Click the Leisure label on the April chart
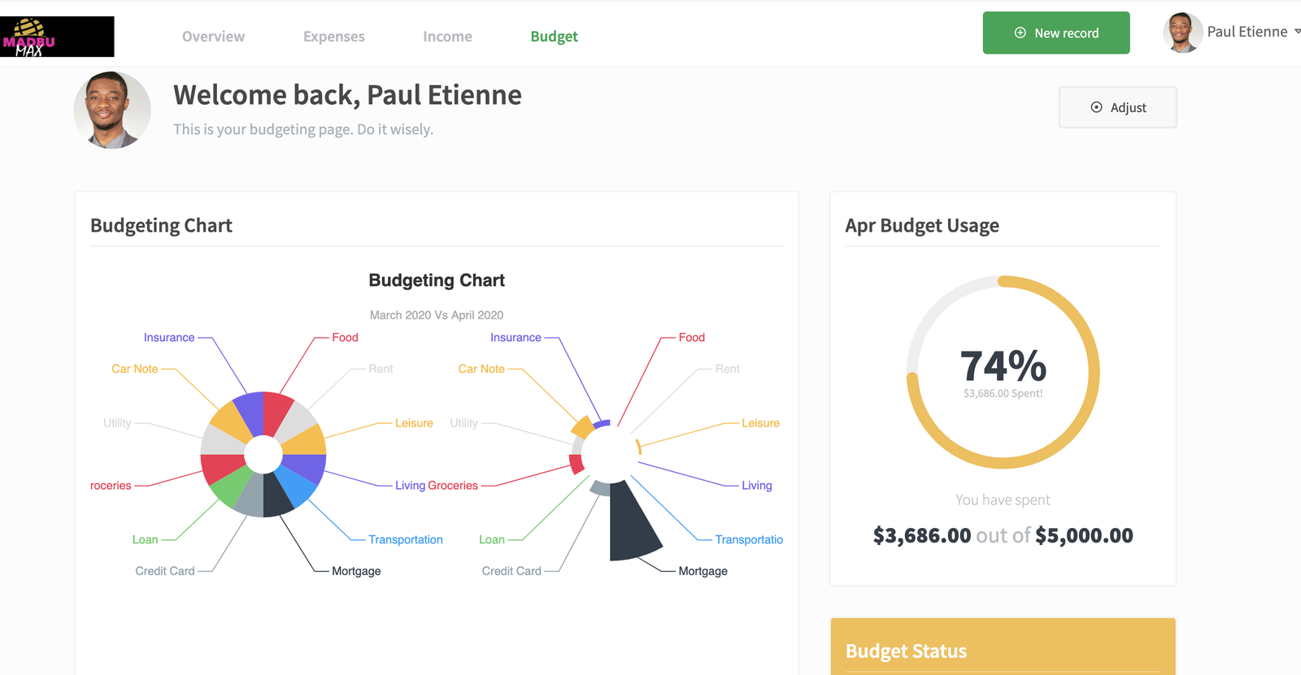 pyautogui.click(x=760, y=423)
